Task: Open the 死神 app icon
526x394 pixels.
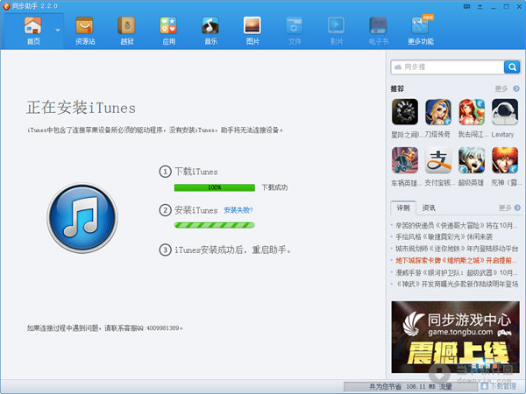Action: click(x=505, y=160)
